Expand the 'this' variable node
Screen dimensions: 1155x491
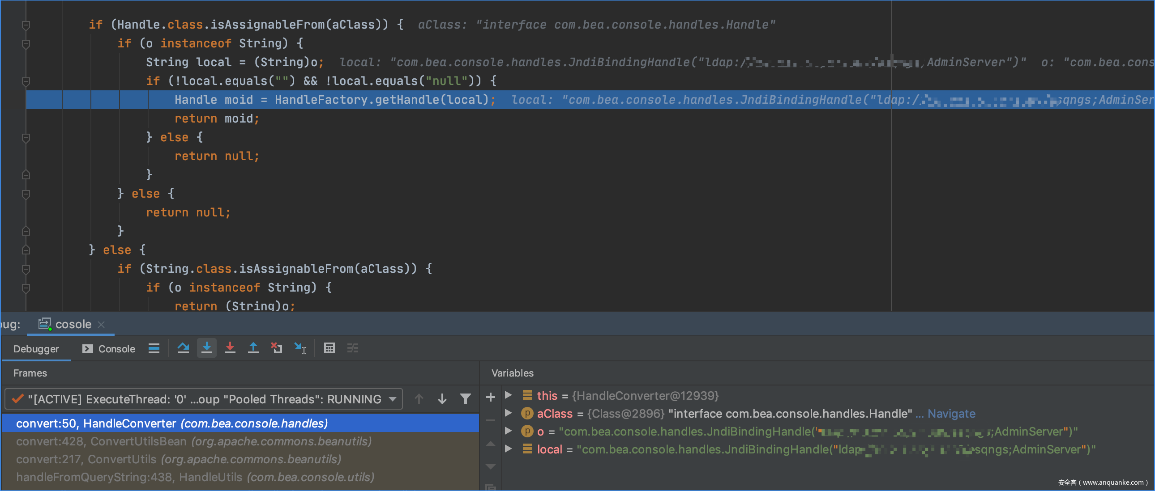click(x=508, y=395)
